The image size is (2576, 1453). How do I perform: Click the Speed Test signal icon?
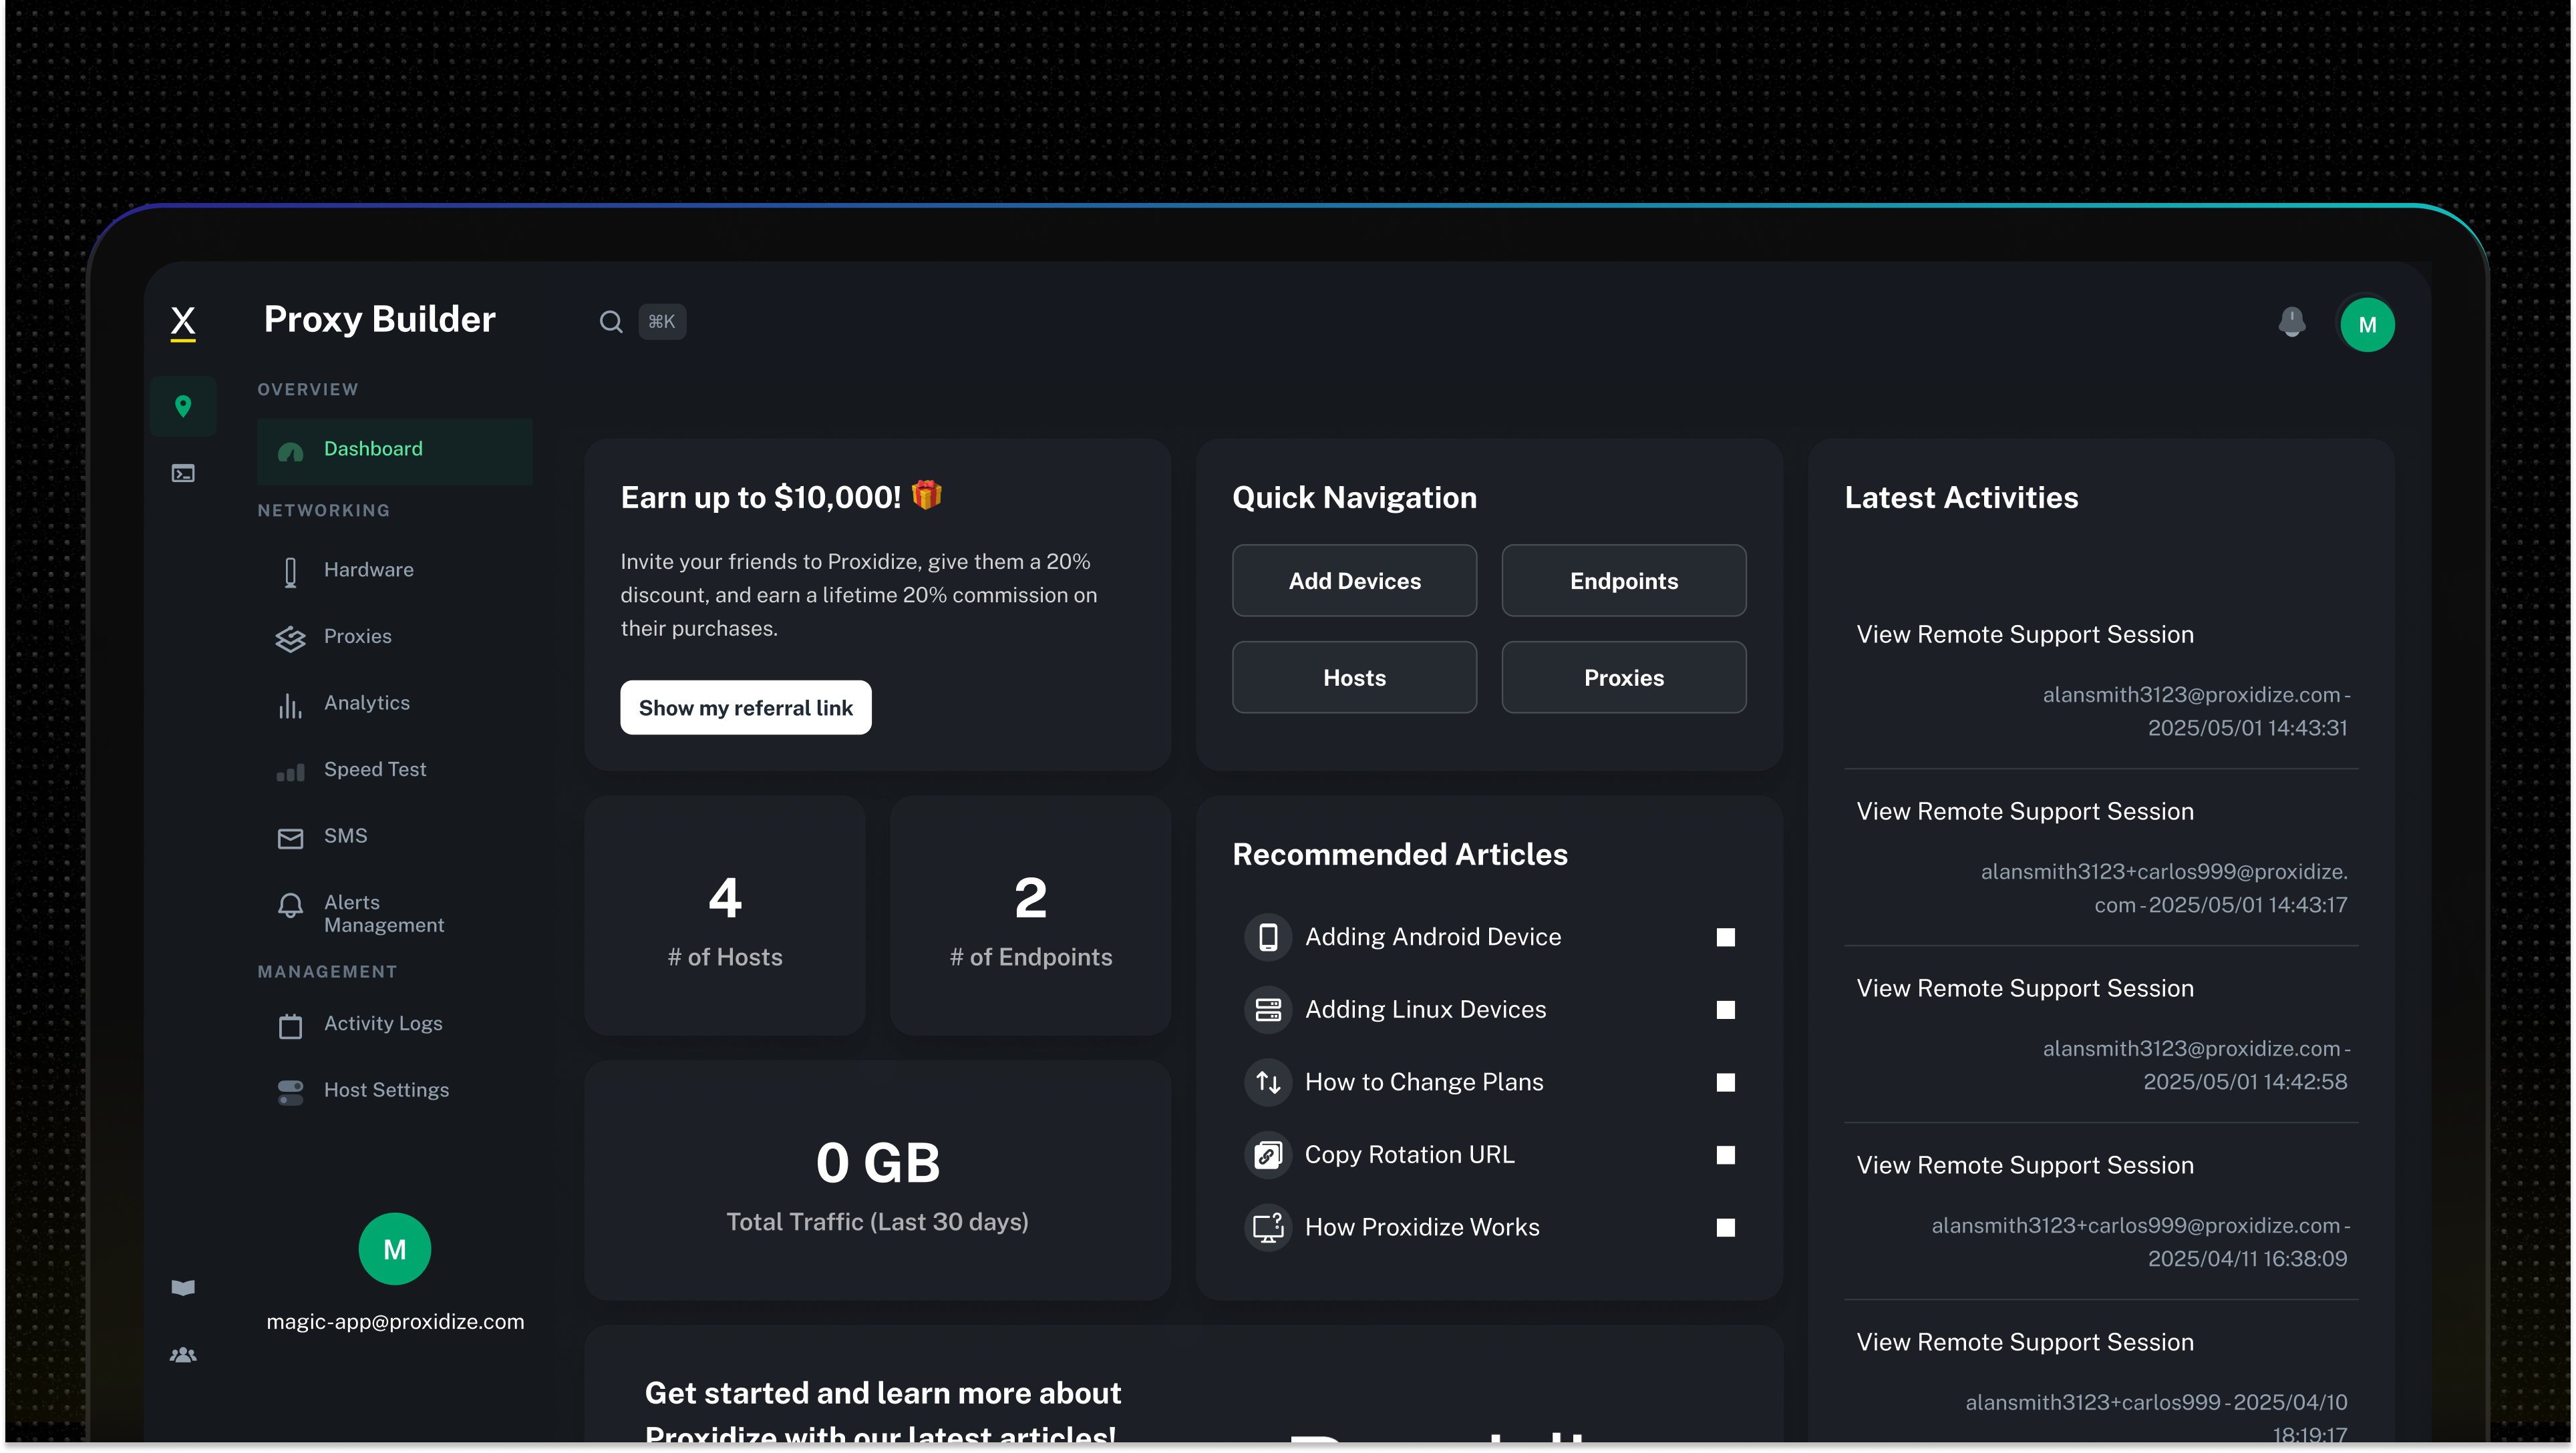click(x=290, y=773)
